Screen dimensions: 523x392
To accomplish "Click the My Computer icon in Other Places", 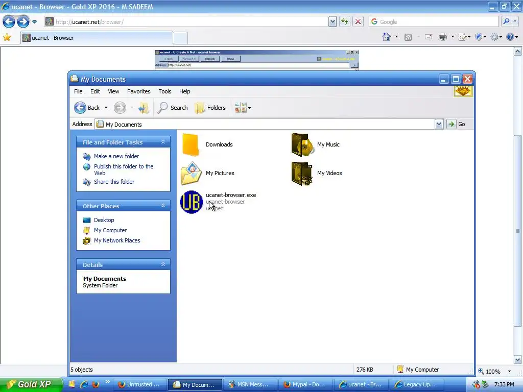I will coord(87,230).
